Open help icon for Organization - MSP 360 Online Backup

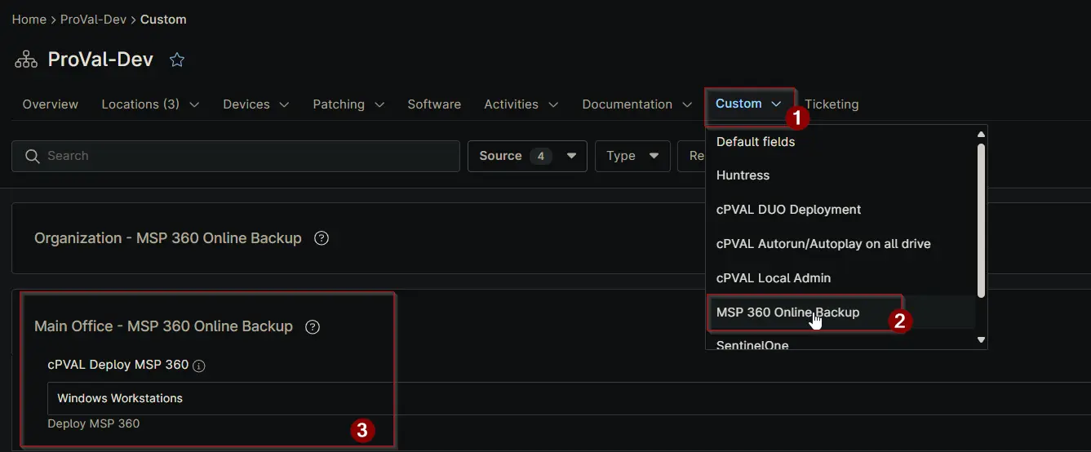point(322,238)
